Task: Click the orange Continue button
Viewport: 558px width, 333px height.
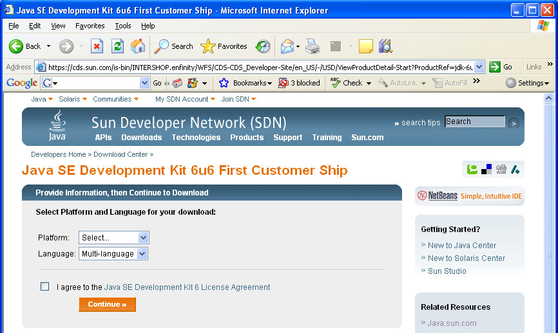Action: pyautogui.click(x=107, y=304)
